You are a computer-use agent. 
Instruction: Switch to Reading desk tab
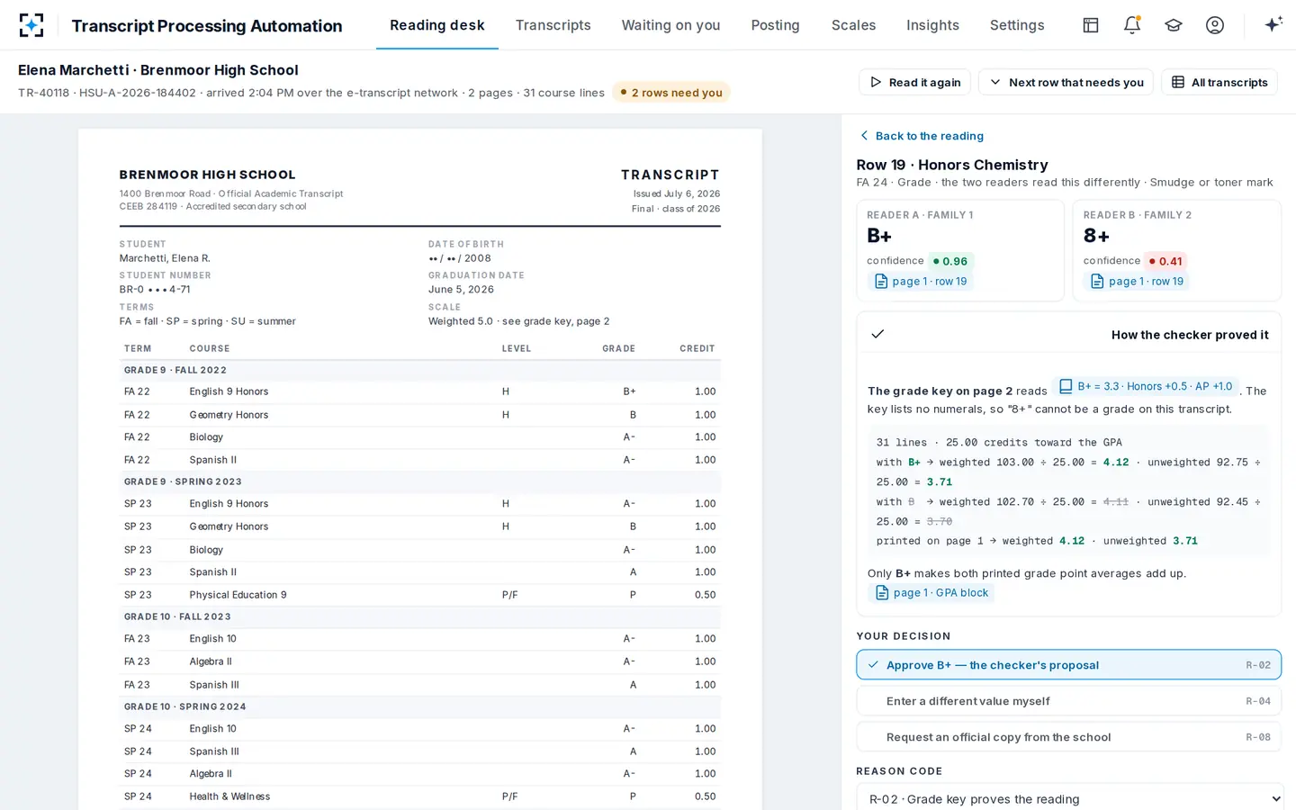[437, 25]
